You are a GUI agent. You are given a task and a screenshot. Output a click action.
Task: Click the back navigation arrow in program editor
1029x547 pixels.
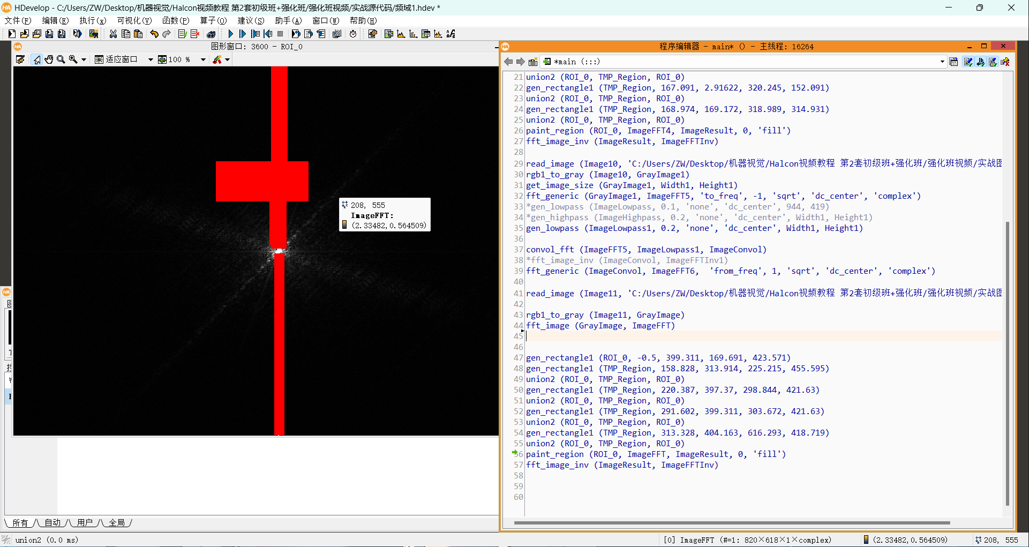pyautogui.click(x=508, y=62)
